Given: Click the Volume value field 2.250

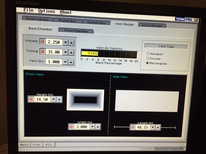Looking at the screenshot, I should (x=54, y=42).
